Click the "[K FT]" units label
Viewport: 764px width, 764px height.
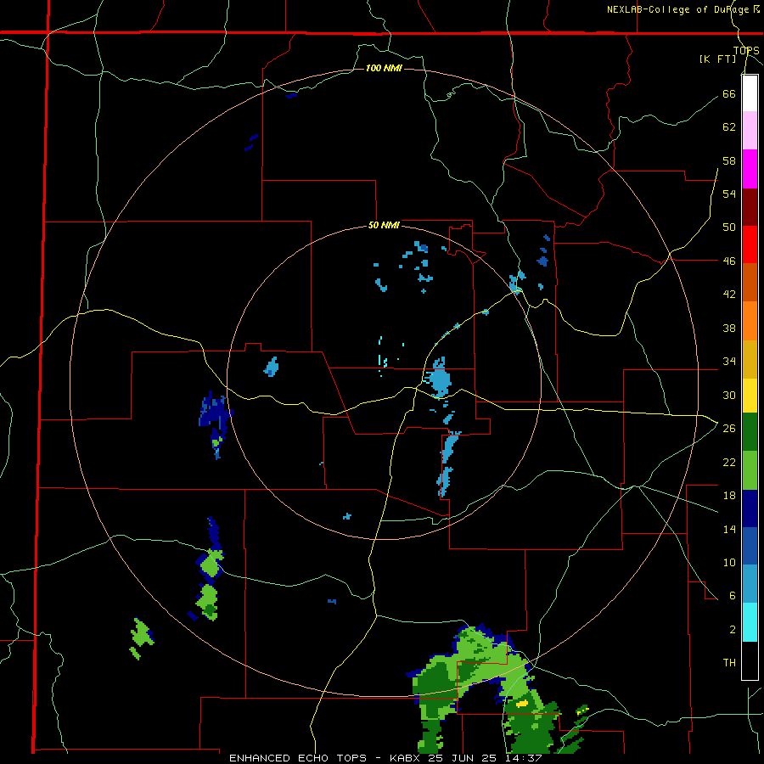tap(717, 59)
